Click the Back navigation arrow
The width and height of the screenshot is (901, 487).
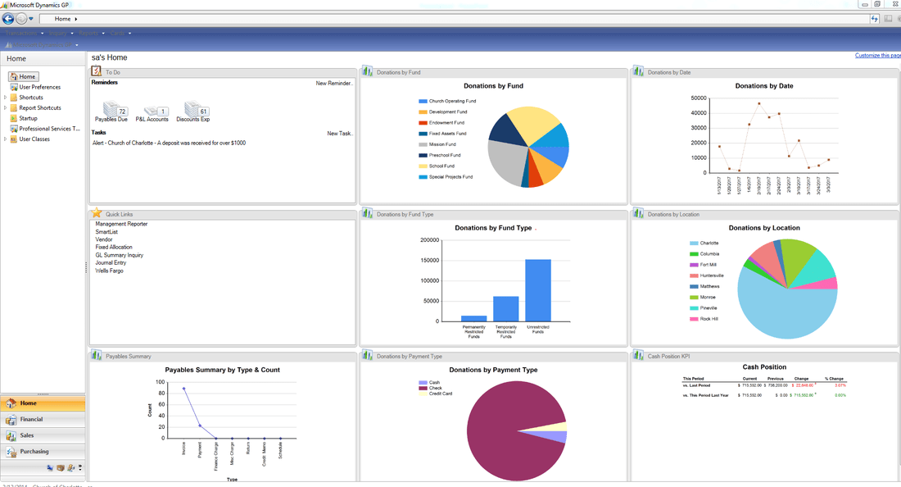pyautogui.click(x=7, y=18)
